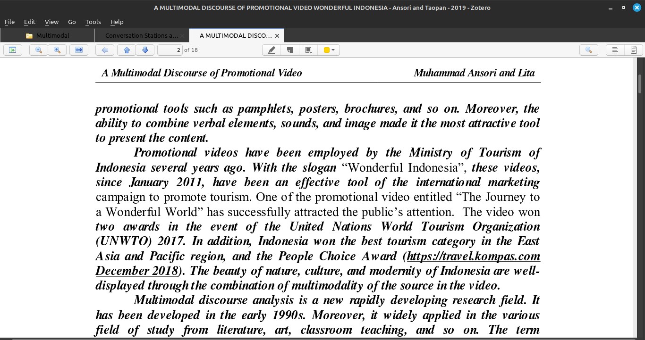Click header text 'A Multimodal Discourse of Promotional Video'
This screenshot has width=645, height=340.
click(x=202, y=73)
